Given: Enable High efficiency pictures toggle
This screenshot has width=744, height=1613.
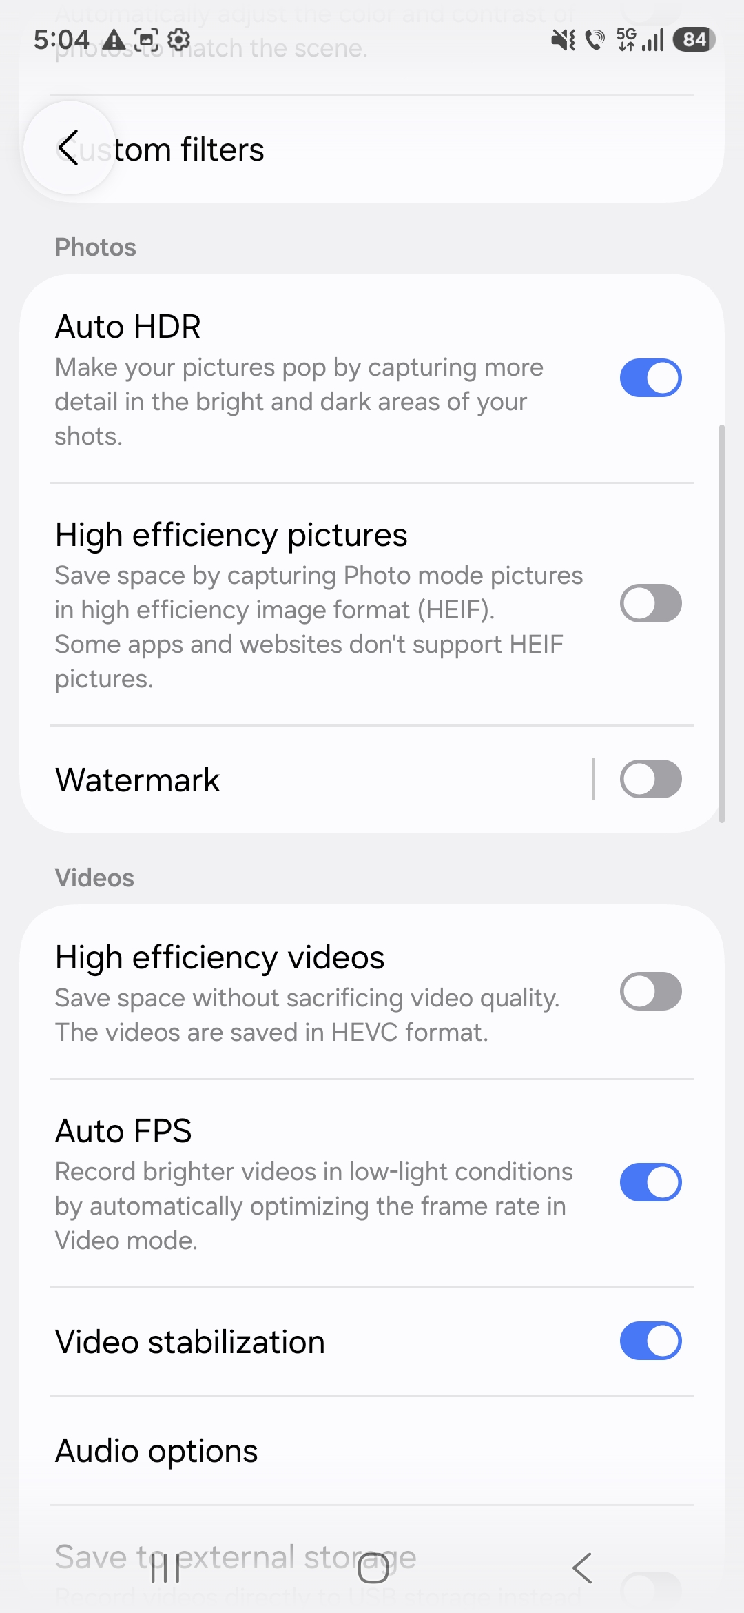Looking at the screenshot, I should click(650, 603).
